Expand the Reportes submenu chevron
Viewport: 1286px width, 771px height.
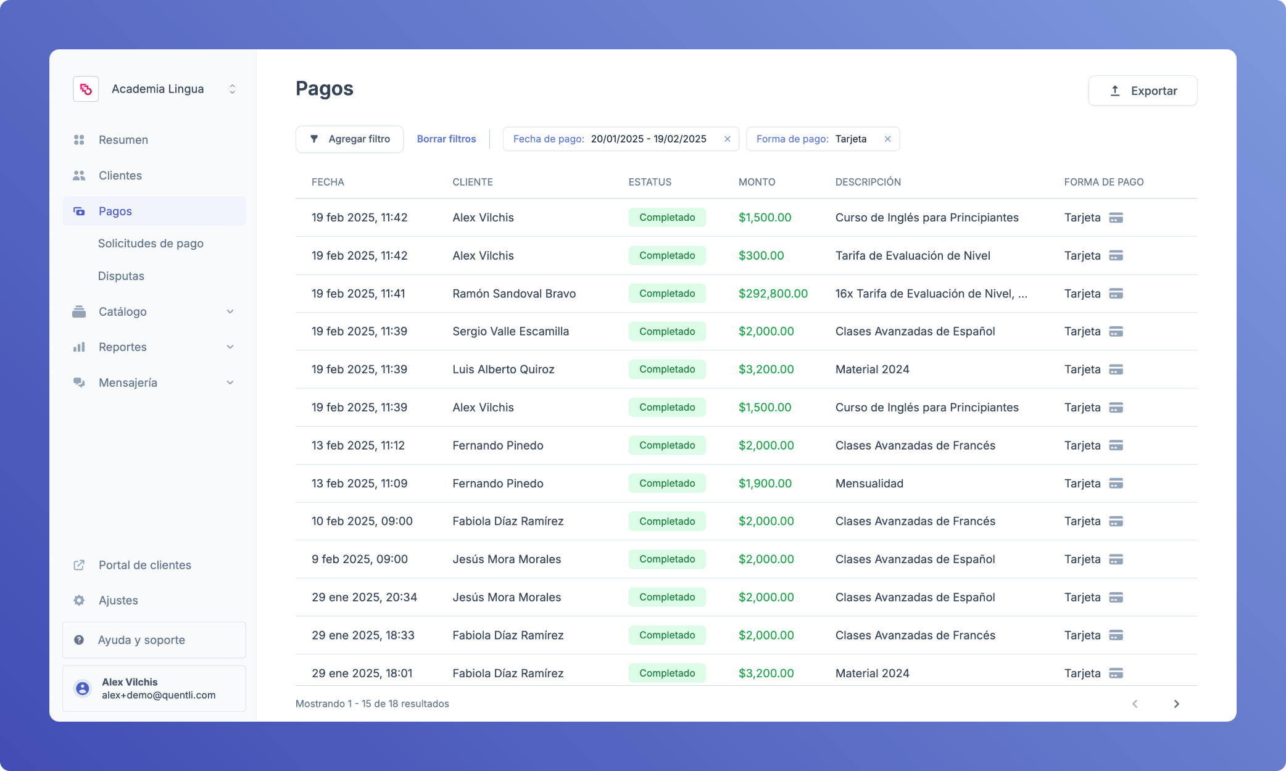point(230,347)
